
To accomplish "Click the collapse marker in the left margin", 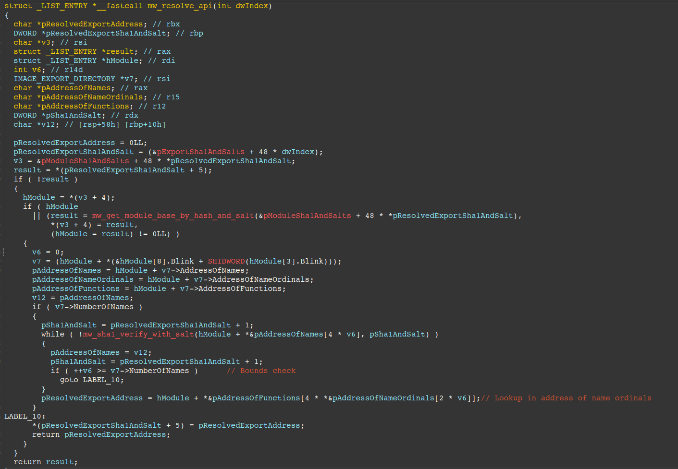I will (x=2, y=252).
